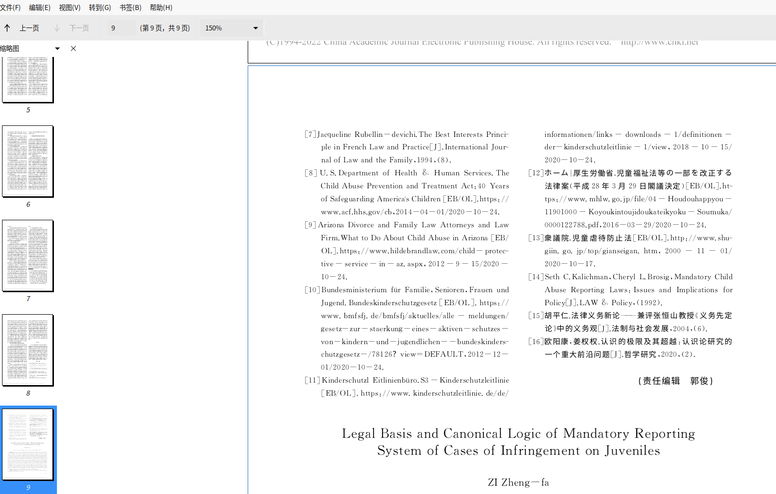The image size is (776, 494).
Task: Click reference [8] U.S. Department of Health
Action: coord(407,192)
